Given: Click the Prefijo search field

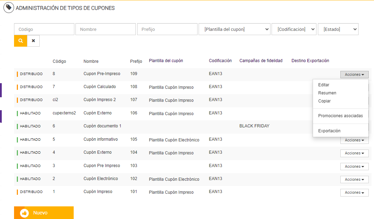Looking at the screenshot, I should 167,29.
